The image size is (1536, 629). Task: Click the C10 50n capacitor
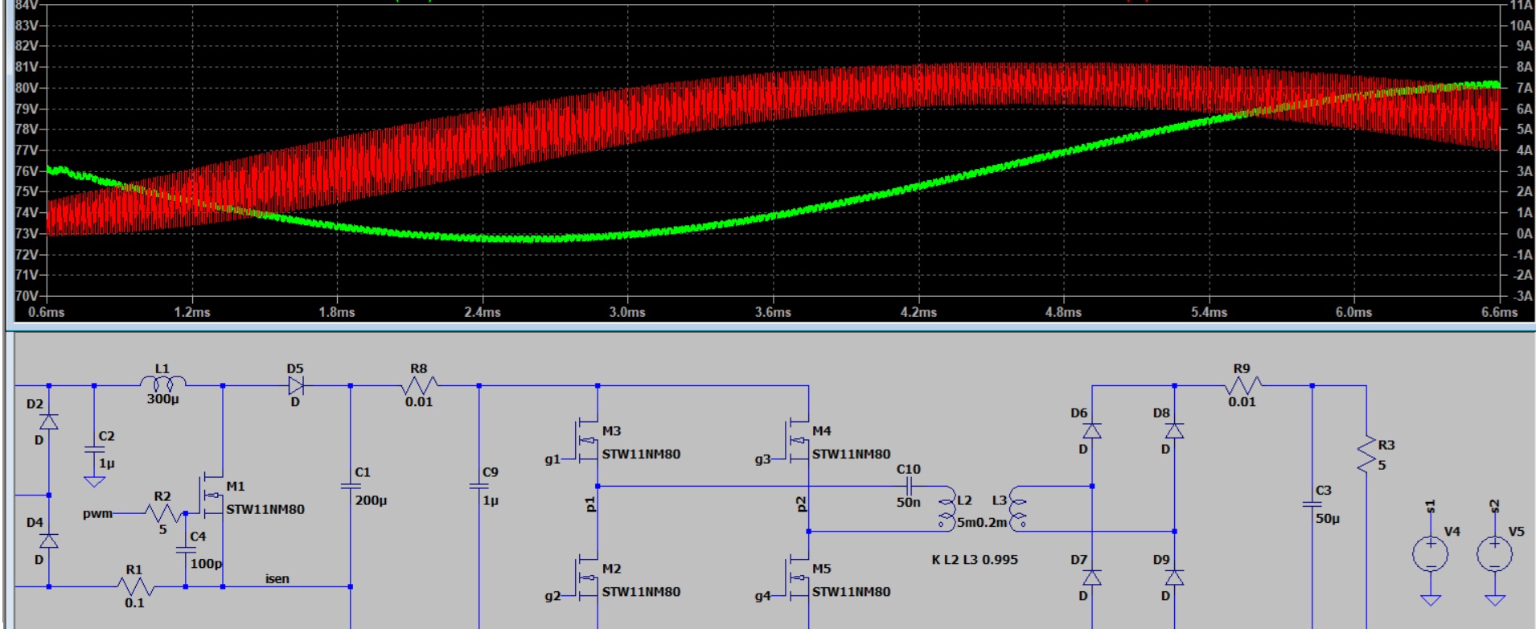point(908,486)
